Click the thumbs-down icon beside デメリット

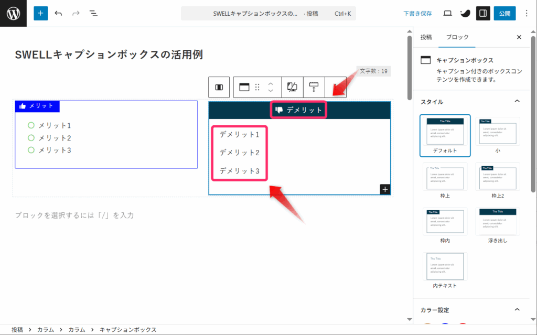tap(279, 110)
